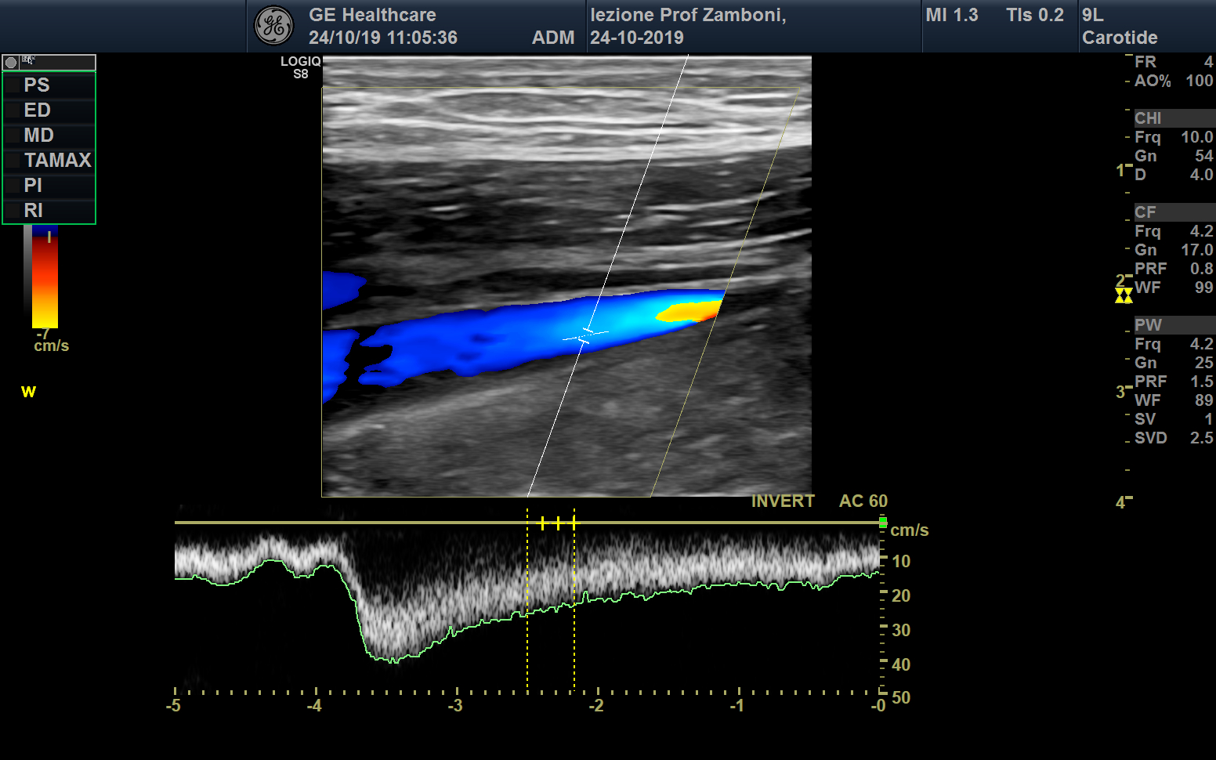Viewport: 1216px width, 760px height.
Task: Click the GE Healthcare logo
Action: pyautogui.click(x=273, y=26)
